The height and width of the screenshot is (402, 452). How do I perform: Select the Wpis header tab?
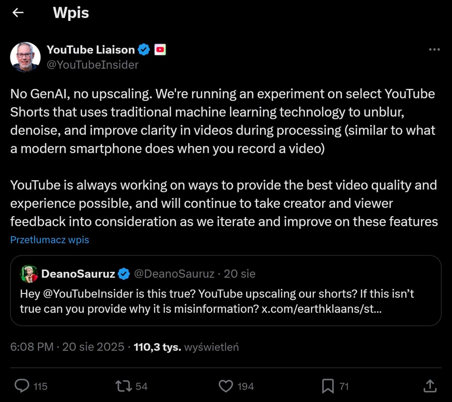click(x=71, y=12)
